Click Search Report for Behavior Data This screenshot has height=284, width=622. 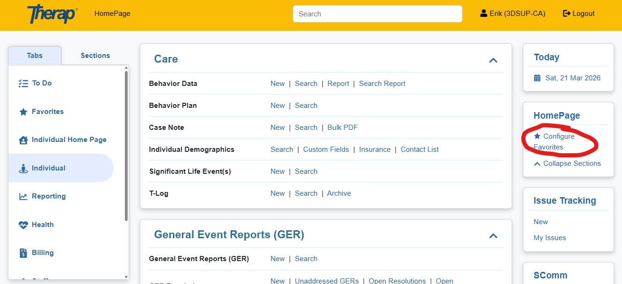pyautogui.click(x=382, y=84)
